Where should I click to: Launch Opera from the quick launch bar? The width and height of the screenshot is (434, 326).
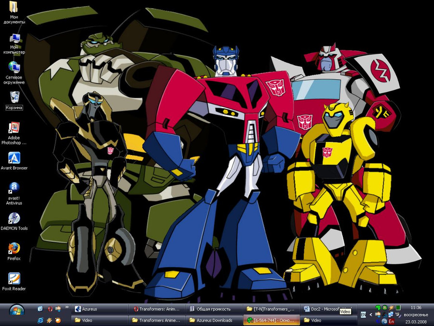pyautogui.click(x=50, y=309)
